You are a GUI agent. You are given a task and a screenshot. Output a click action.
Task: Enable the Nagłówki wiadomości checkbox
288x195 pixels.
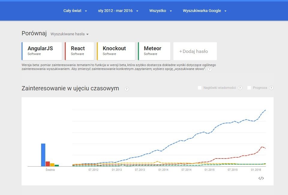200,88
